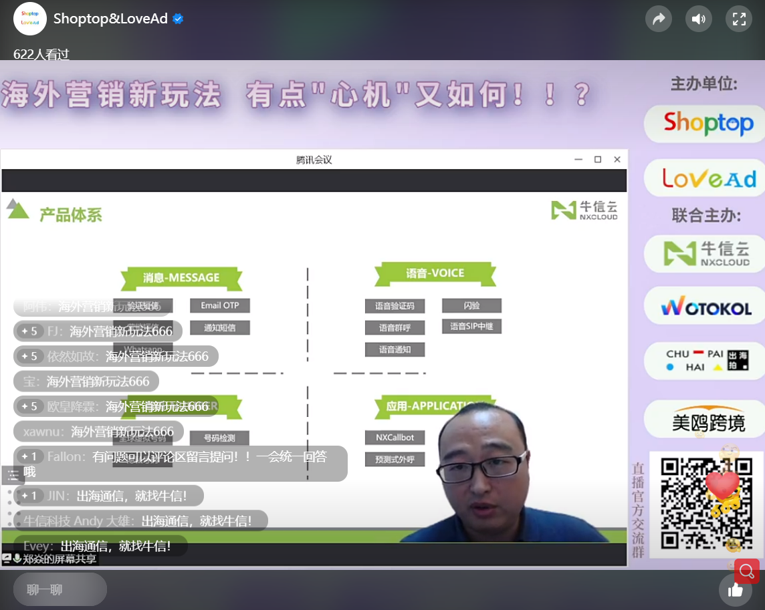The width and height of the screenshot is (765, 610).
Task: Select xawnu's comment 海外营销新玩法666
Action: [x=98, y=432]
